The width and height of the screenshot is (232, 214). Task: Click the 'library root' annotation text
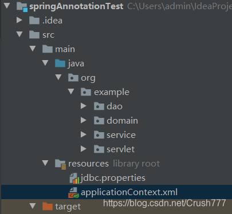click(x=136, y=164)
